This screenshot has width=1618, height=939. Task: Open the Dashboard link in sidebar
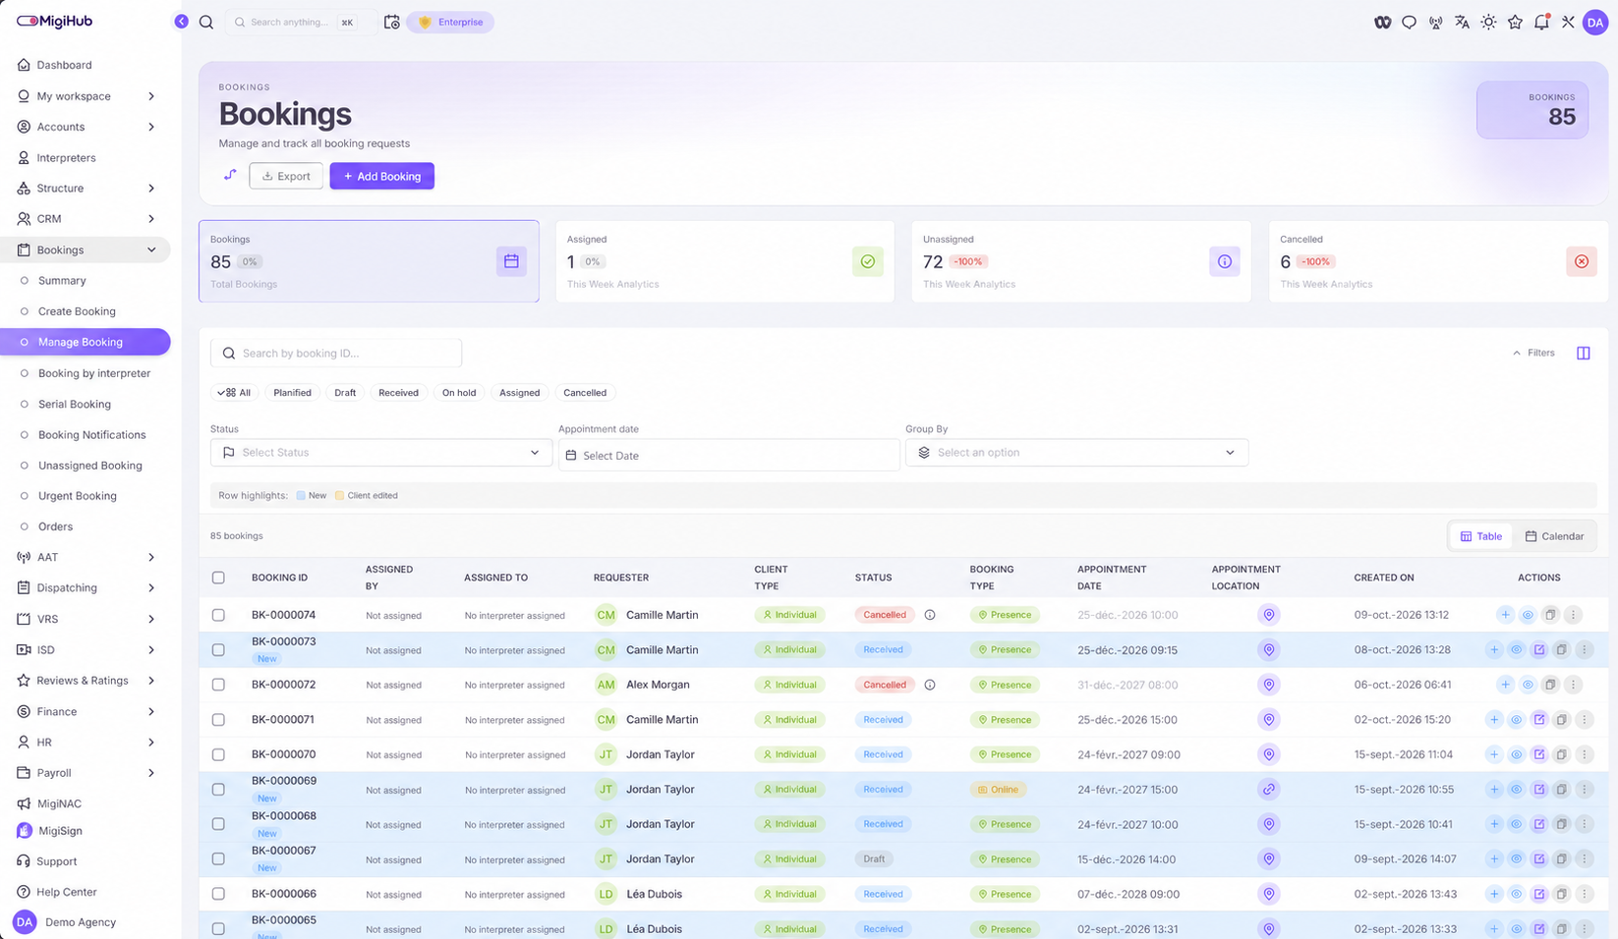(x=64, y=65)
